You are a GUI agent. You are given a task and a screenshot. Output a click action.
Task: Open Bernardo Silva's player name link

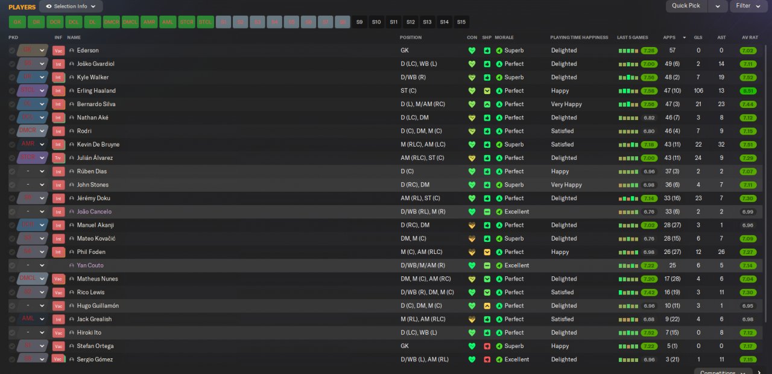96,104
